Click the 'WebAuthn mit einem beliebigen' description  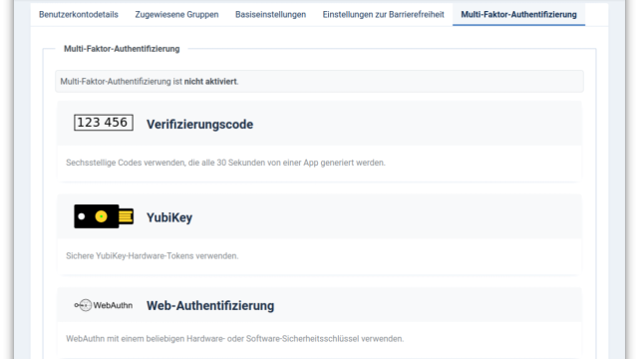pos(235,339)
